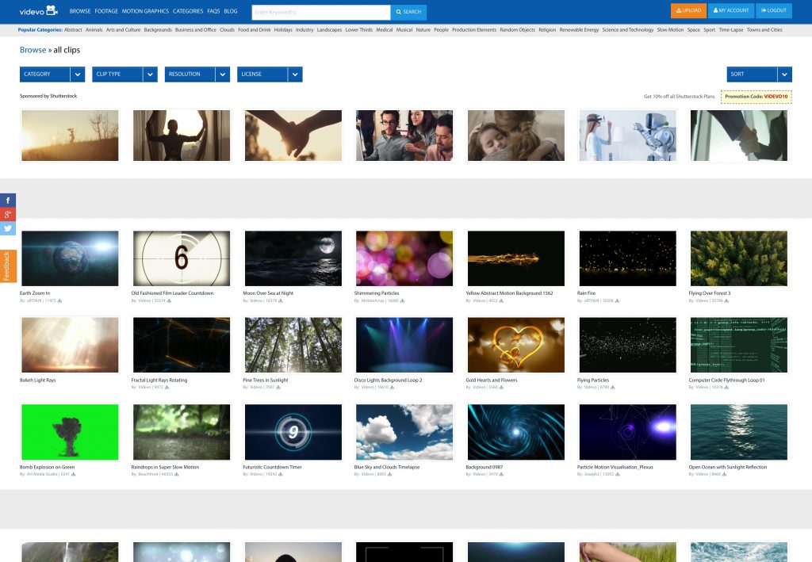
Task: Open sponsored holding hands thumbnail
Action: [293, 136]
